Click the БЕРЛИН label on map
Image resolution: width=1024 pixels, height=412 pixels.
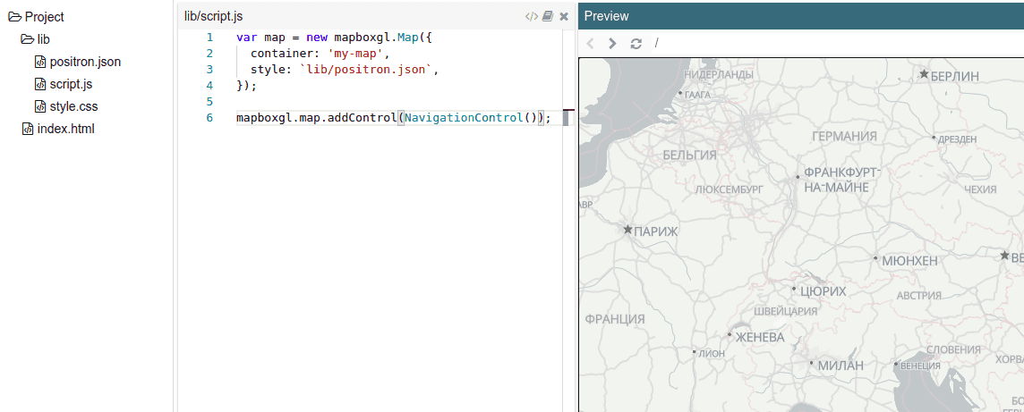click(x=955, y=76)
